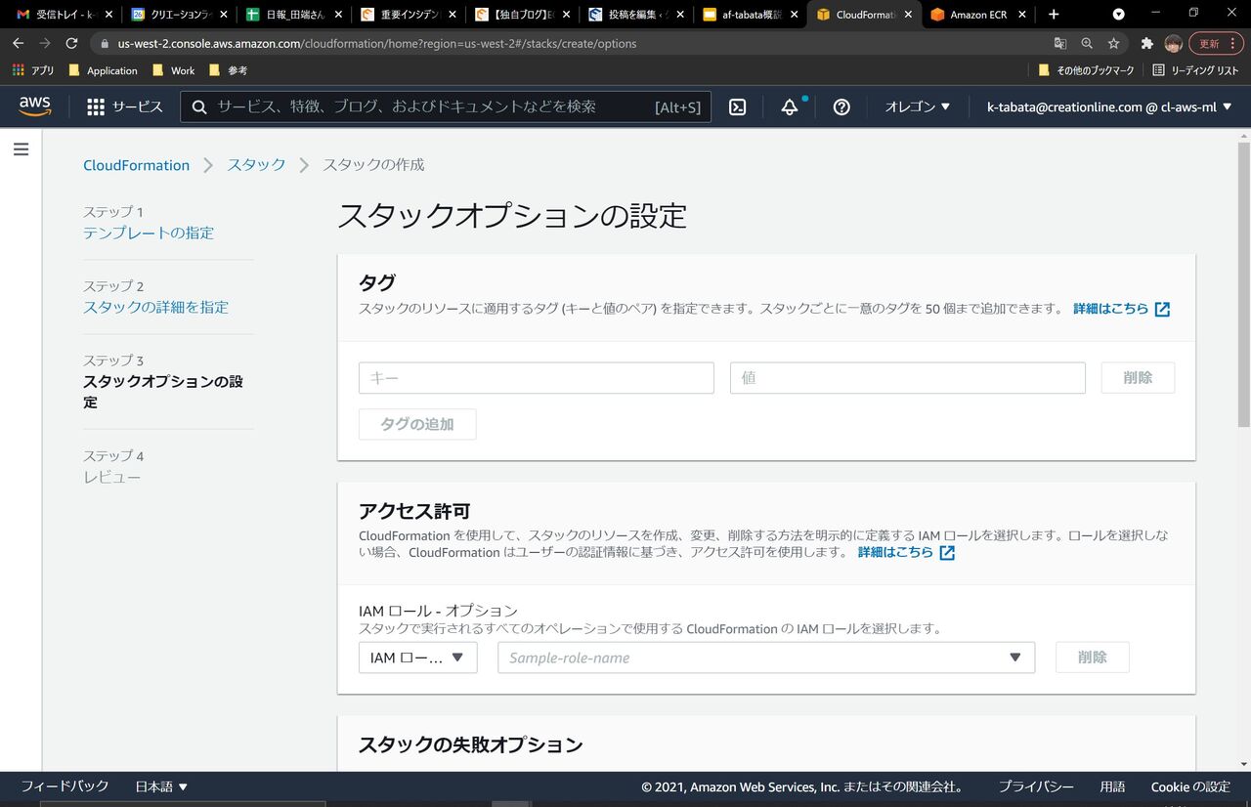Open the Work bookmarks folder
Image resolution: width=1251 pixels, height=807 pixels.
coord(173,70)
